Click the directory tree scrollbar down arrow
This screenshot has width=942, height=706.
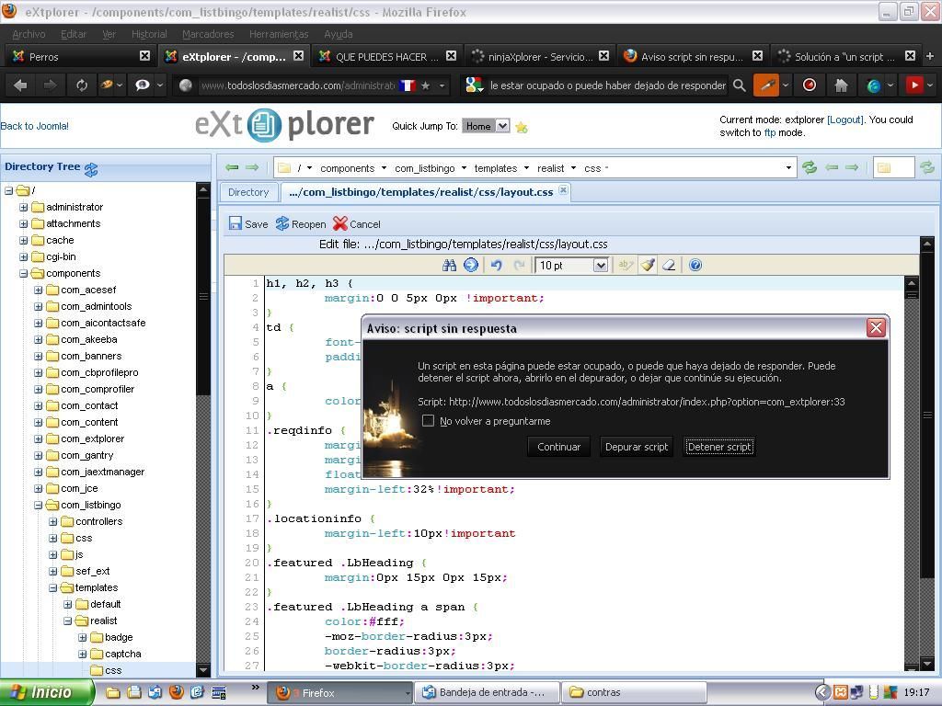click(x=203, y=670)
